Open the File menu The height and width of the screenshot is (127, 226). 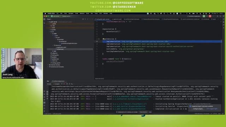(57, 13)
